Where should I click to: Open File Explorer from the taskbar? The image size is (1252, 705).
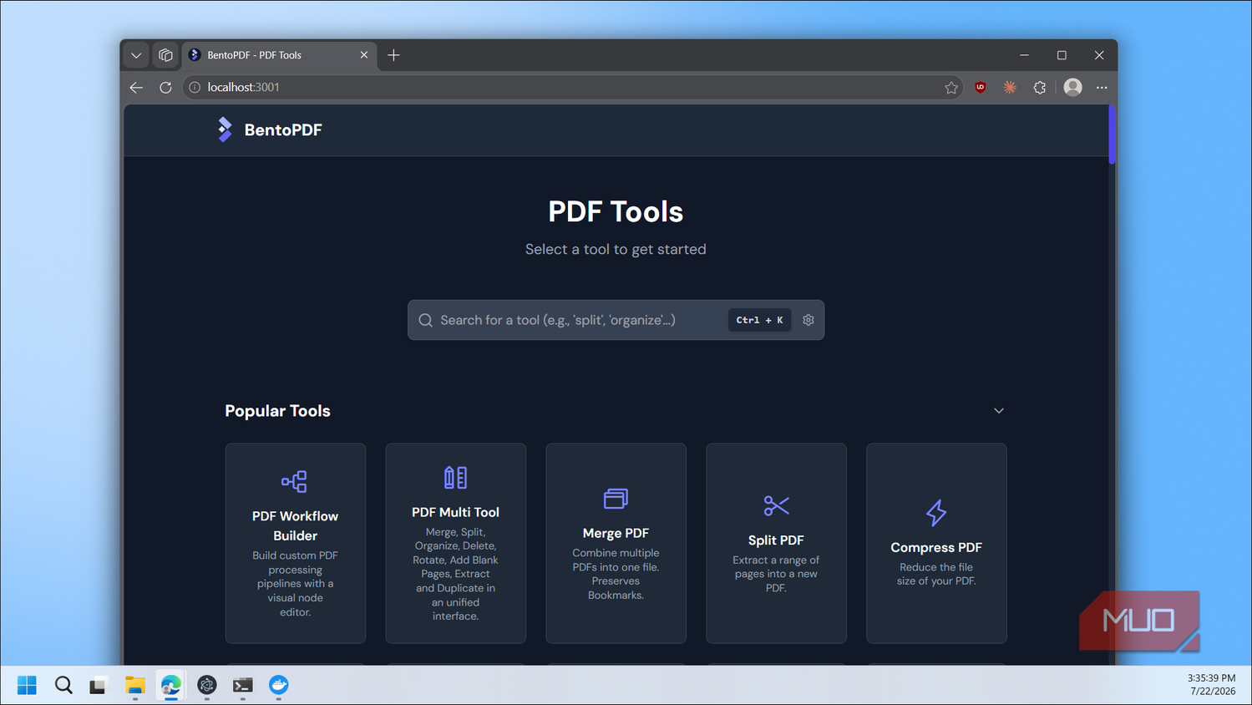135,685
